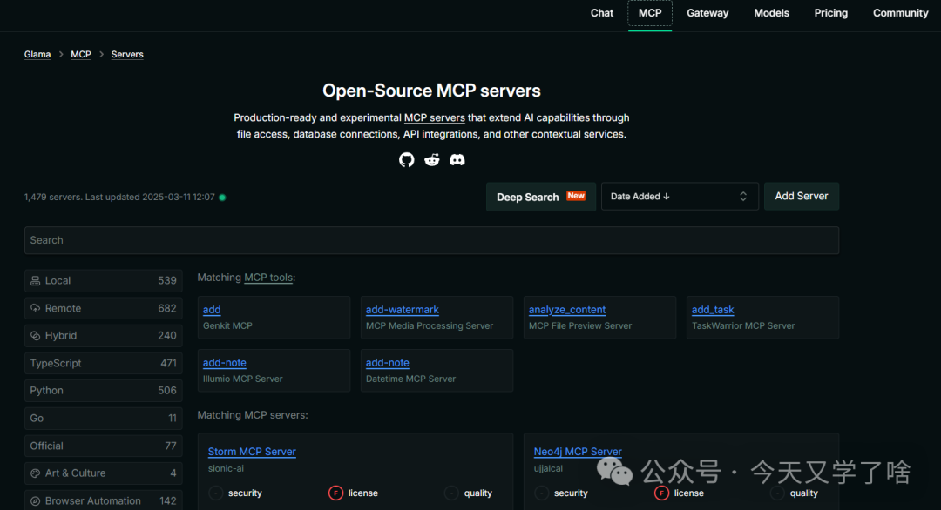
Task: Go to Glama breadcrumb link
Action: click(37, 55)
